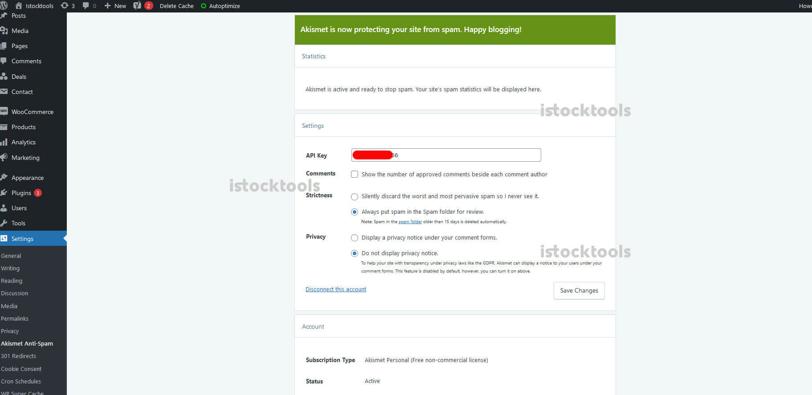Click the WooCommerce sidebar icon
The width and height of the screenshot is (812, 395).
click(x=4, y=111)
